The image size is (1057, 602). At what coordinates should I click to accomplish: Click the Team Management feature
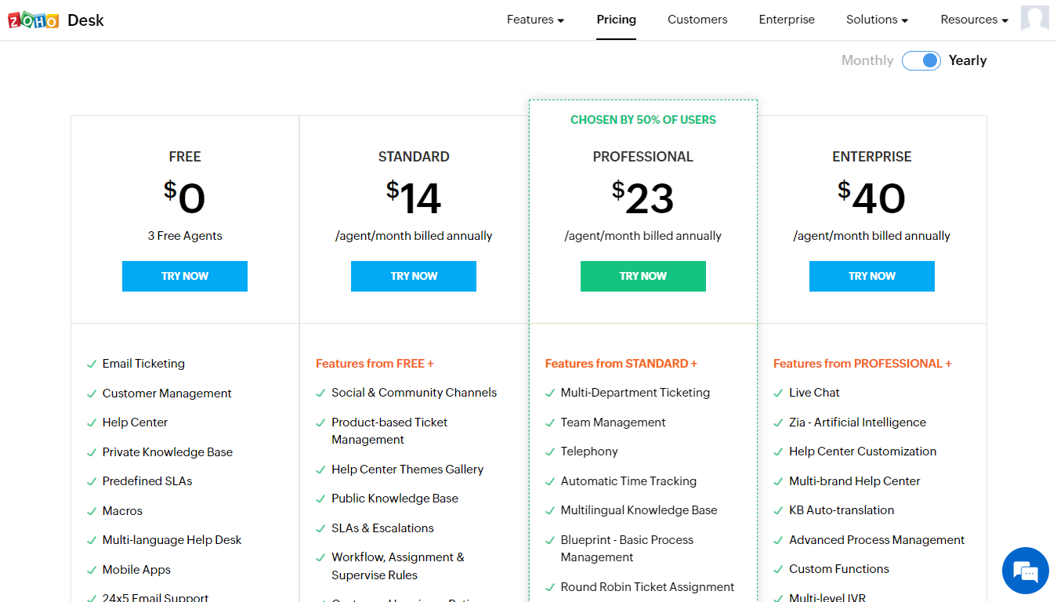(613, 422)
